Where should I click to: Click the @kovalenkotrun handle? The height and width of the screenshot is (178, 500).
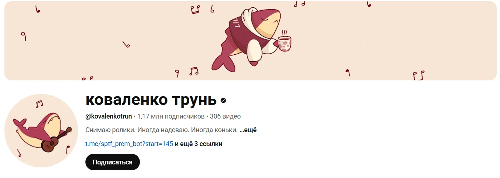(109, 116)
